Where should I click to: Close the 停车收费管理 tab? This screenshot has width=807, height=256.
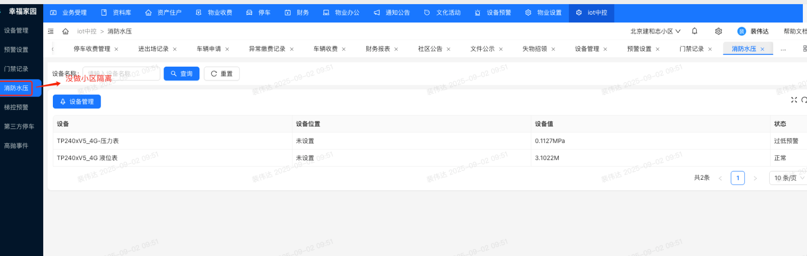116,49
